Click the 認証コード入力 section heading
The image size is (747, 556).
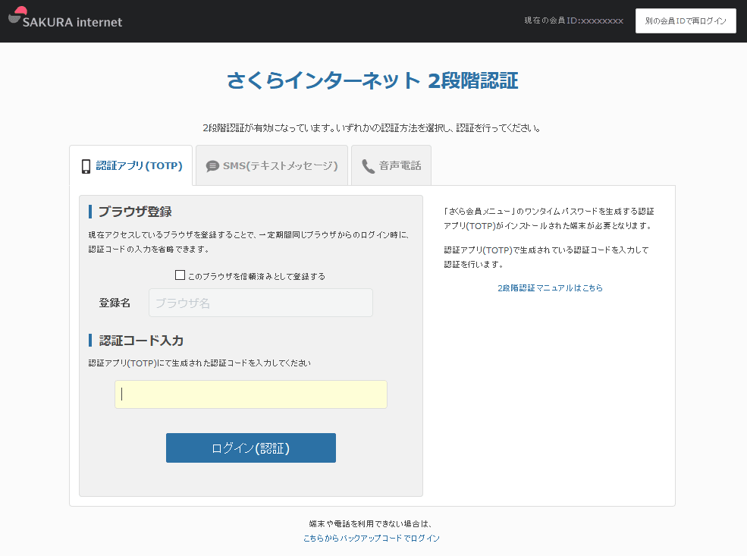(x=141, y=341)
